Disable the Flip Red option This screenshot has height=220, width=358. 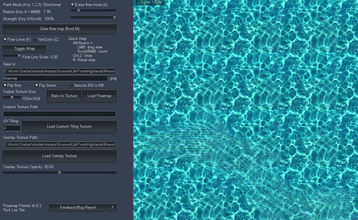point(5,85)
